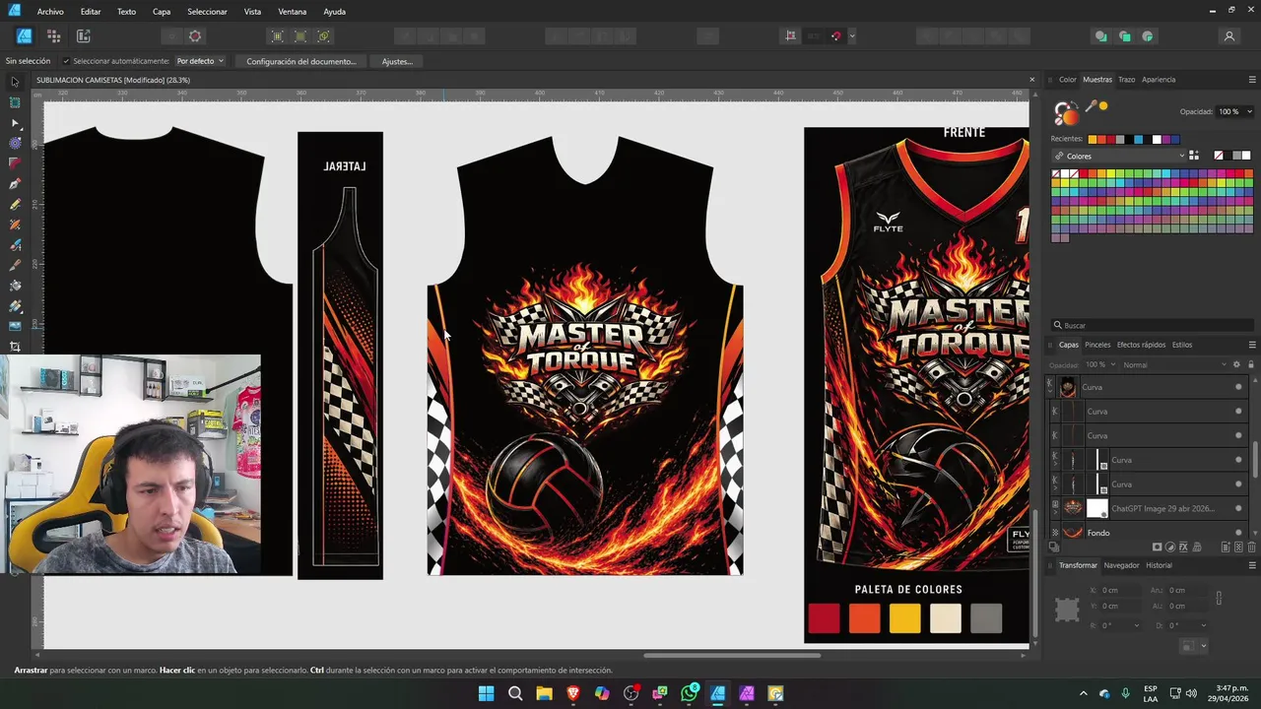This screenshot has height=709, width=1261.
Task: Lock the layer using padlock icon
Action: 1249,364
